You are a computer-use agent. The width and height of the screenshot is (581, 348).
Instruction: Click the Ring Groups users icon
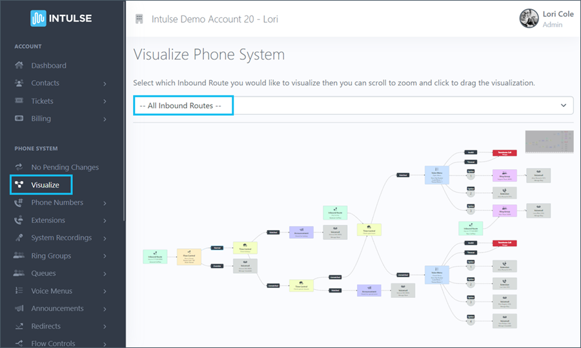[x=19, y=255]
